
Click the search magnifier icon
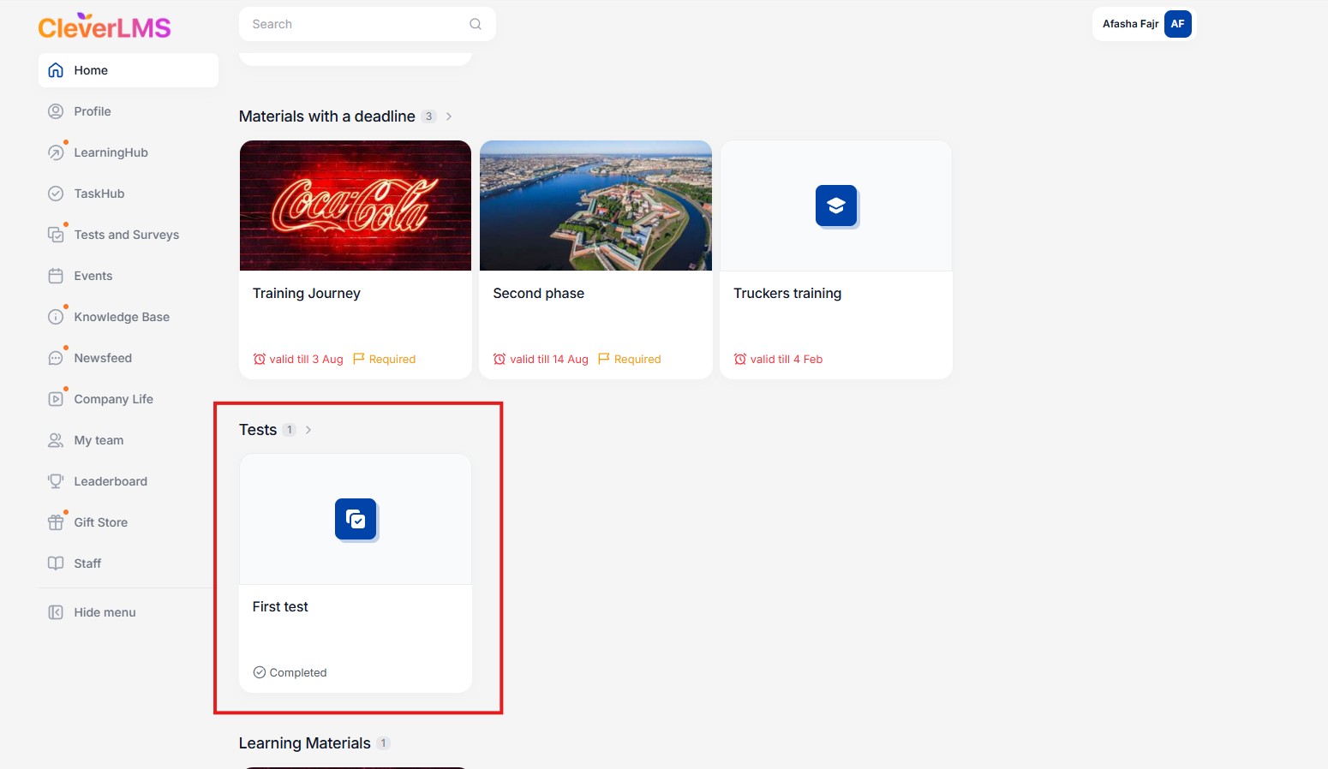pyautogui.click(x=476, y=24)
